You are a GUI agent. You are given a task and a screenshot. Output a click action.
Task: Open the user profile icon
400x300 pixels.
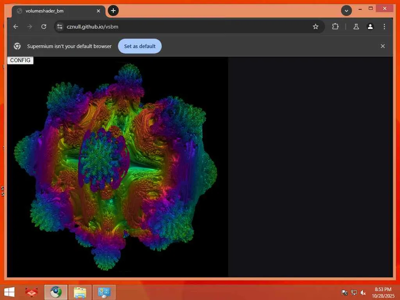coord(370,27)
